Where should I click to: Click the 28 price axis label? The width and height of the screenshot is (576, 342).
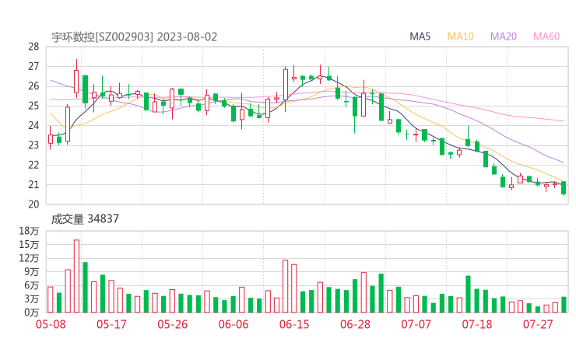coord(33,47)
